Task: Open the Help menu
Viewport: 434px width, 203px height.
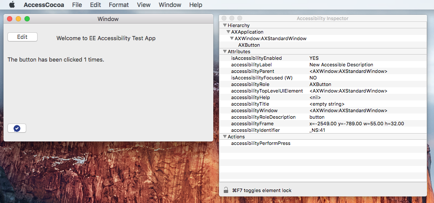Action: [x=196, y=5]
